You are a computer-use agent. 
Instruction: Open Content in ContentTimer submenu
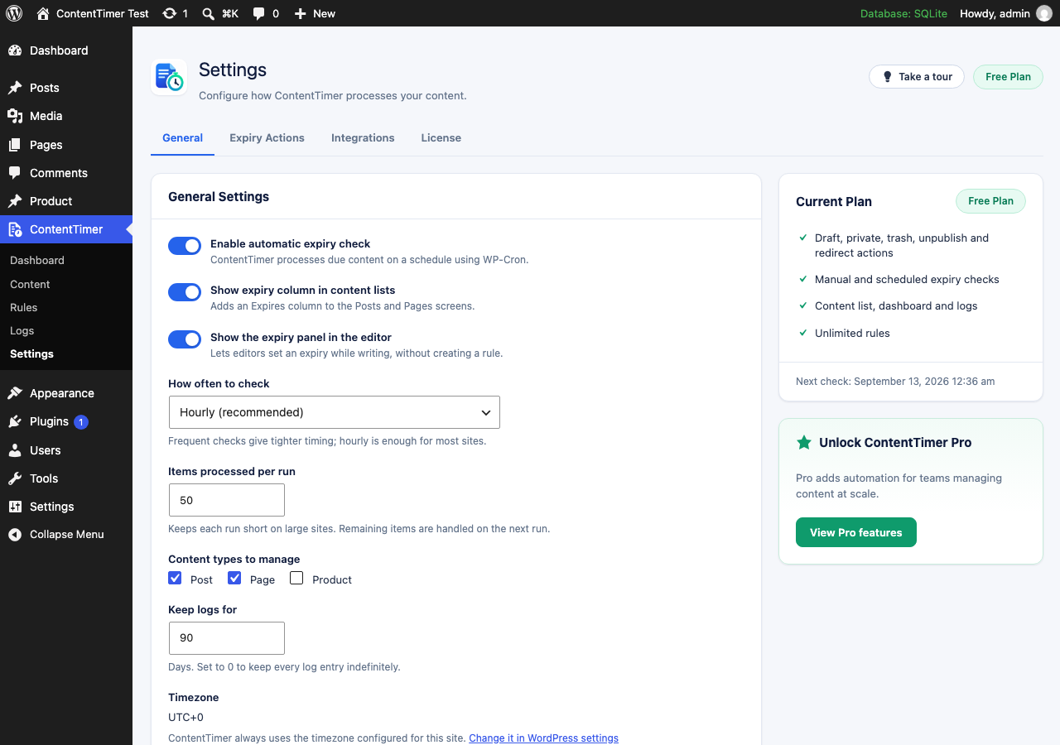30,284
